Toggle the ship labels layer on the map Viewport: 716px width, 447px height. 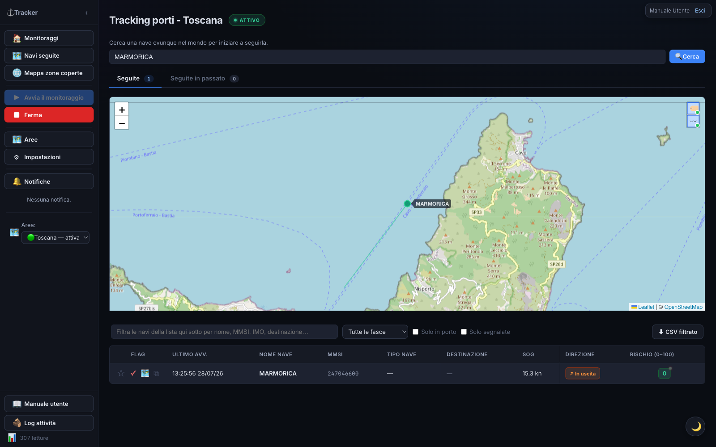point(693,108)
